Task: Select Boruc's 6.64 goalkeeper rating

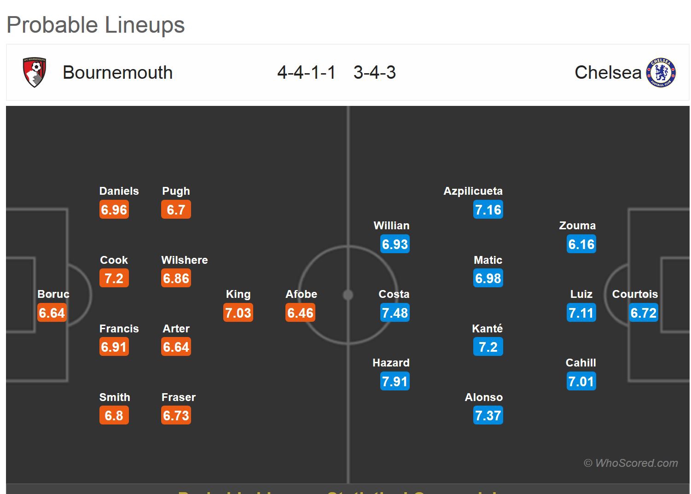Action: (x=52, y=313)
